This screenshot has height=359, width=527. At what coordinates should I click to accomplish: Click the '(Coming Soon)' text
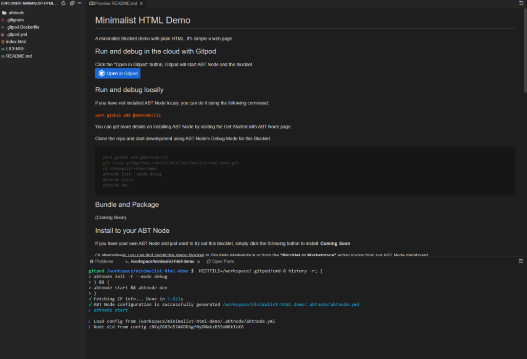pos(111,217)
